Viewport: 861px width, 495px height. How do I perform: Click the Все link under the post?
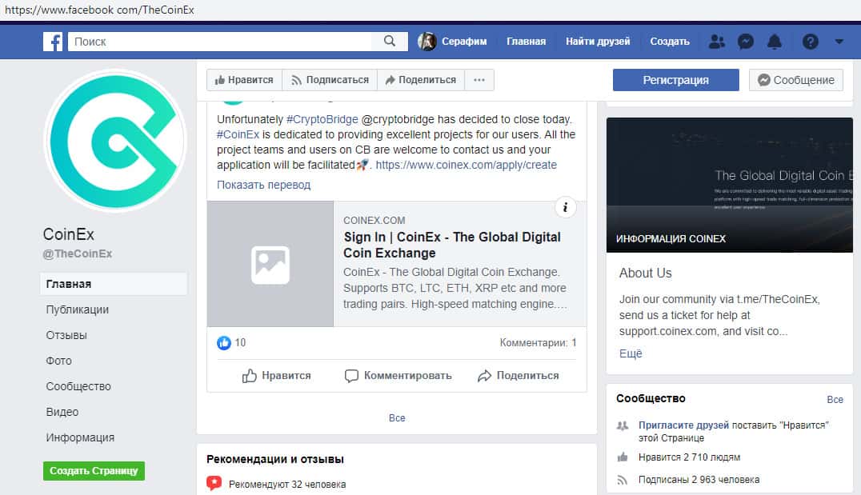(397, 418)
